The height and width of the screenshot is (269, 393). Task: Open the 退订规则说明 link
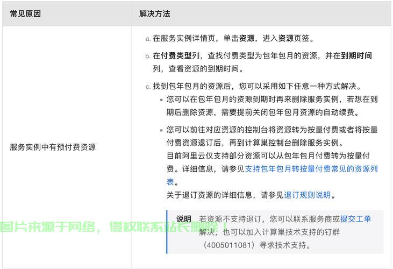pos(307,195)
